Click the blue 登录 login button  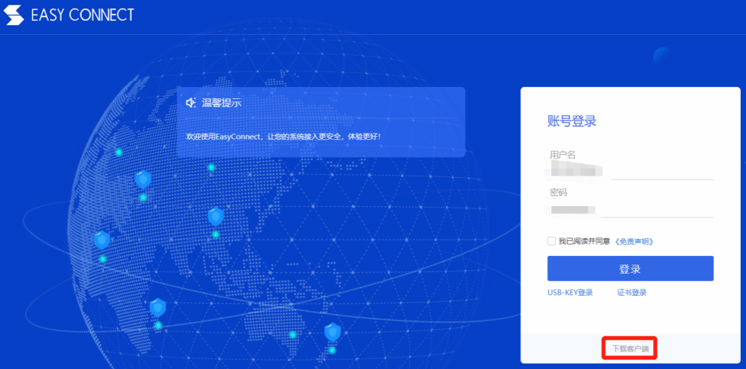pyautogui.click(x=630, y=269)
